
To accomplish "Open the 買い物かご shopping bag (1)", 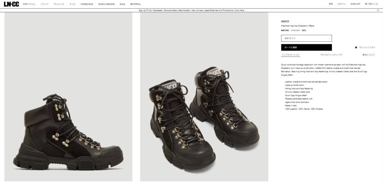I will point(371,4).
